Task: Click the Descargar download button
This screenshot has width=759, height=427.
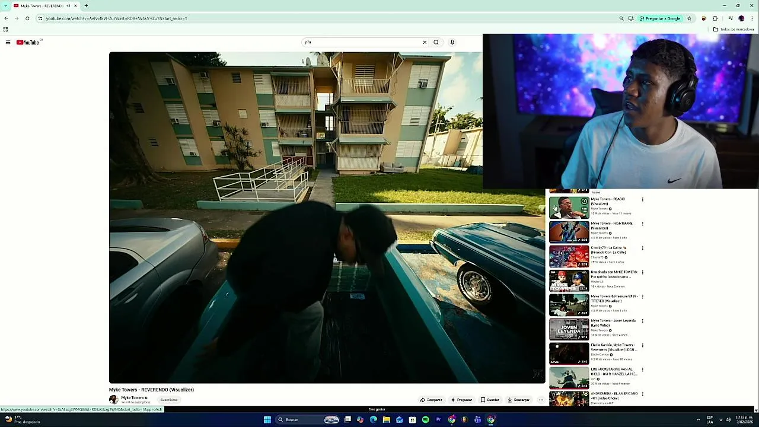Action: click(x=518, y=400)
